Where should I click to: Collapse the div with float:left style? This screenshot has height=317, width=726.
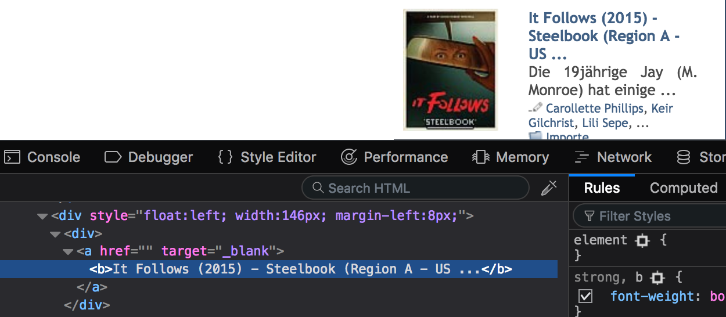(x=42, y=217)
